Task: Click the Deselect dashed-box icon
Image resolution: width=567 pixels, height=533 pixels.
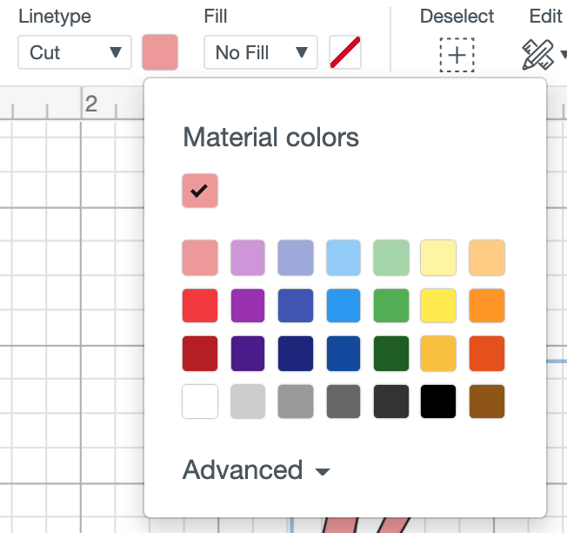Action: click(x=457, y=55)
